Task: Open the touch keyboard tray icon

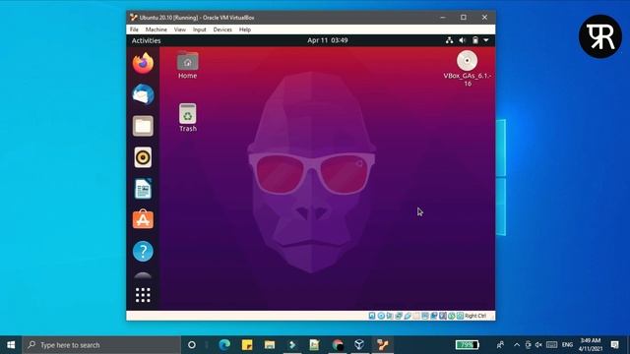Action: (551, 345)
